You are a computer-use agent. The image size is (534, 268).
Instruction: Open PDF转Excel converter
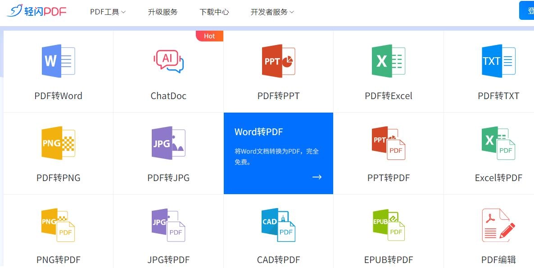[x=389, y=72]
